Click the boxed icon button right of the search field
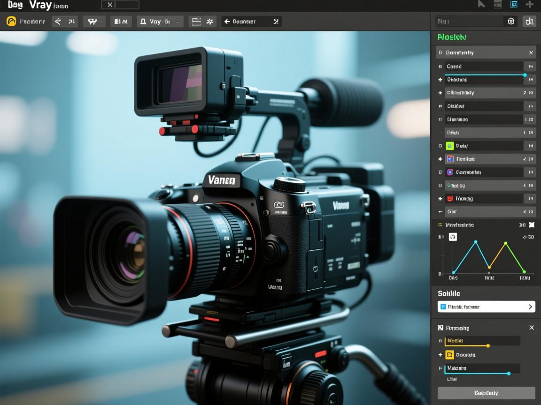The height and width of the screenshot is (405, 541). click(529, 21)
